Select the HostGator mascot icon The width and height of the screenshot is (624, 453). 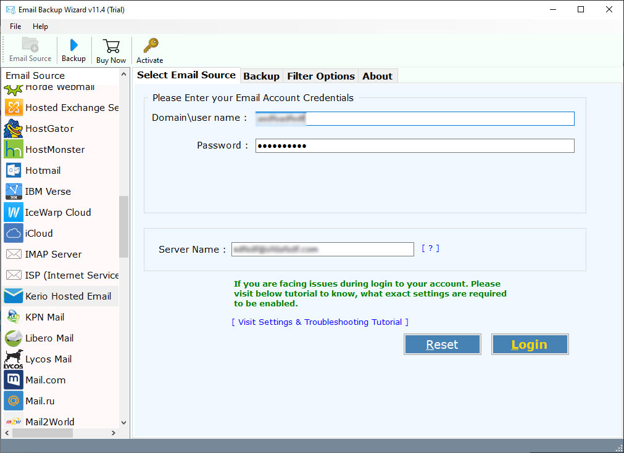click(x=14, y=128)
